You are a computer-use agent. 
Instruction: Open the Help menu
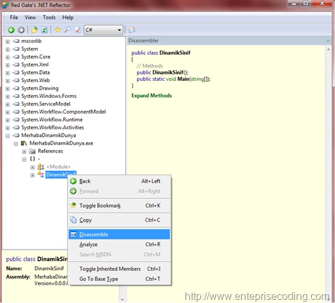point(68,18)
